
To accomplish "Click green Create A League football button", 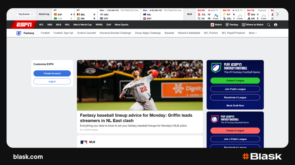I will [235, 81].
